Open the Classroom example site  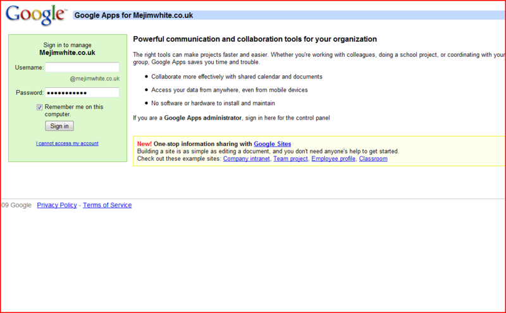(373, 159)
